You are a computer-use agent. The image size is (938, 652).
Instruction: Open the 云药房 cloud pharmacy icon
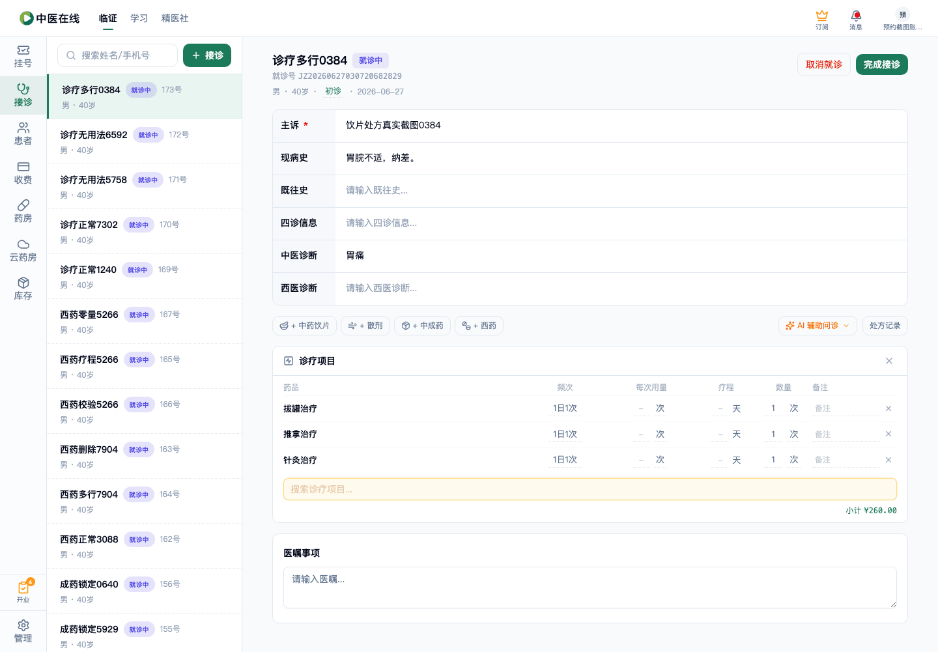(x=23, y=251)
